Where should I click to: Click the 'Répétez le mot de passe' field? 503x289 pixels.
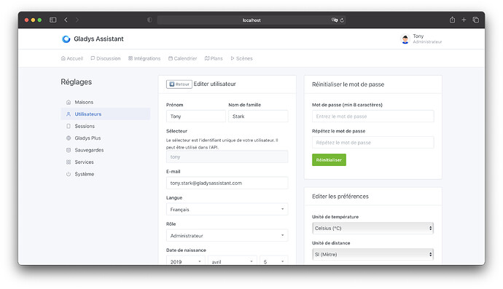pos(373,143)
